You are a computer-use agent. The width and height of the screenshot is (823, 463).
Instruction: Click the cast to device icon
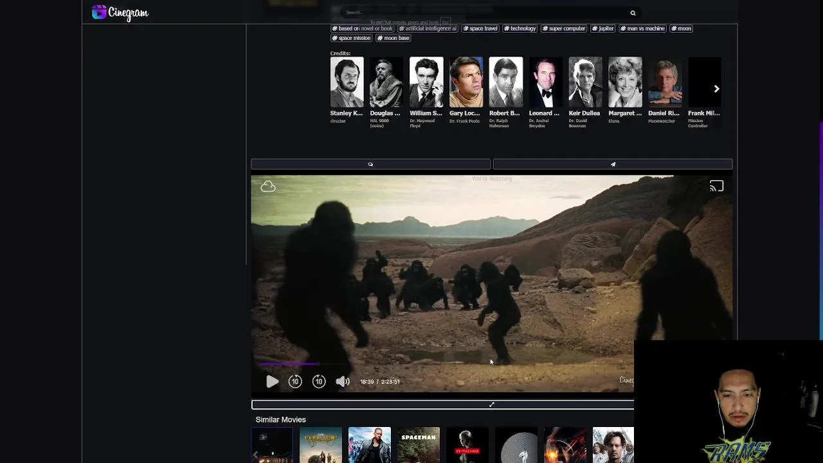point(716,186)
